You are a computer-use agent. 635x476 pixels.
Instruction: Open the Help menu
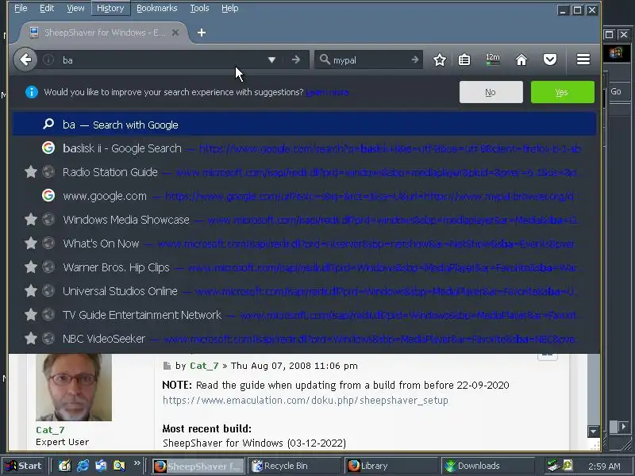click(x=229, y=8)
